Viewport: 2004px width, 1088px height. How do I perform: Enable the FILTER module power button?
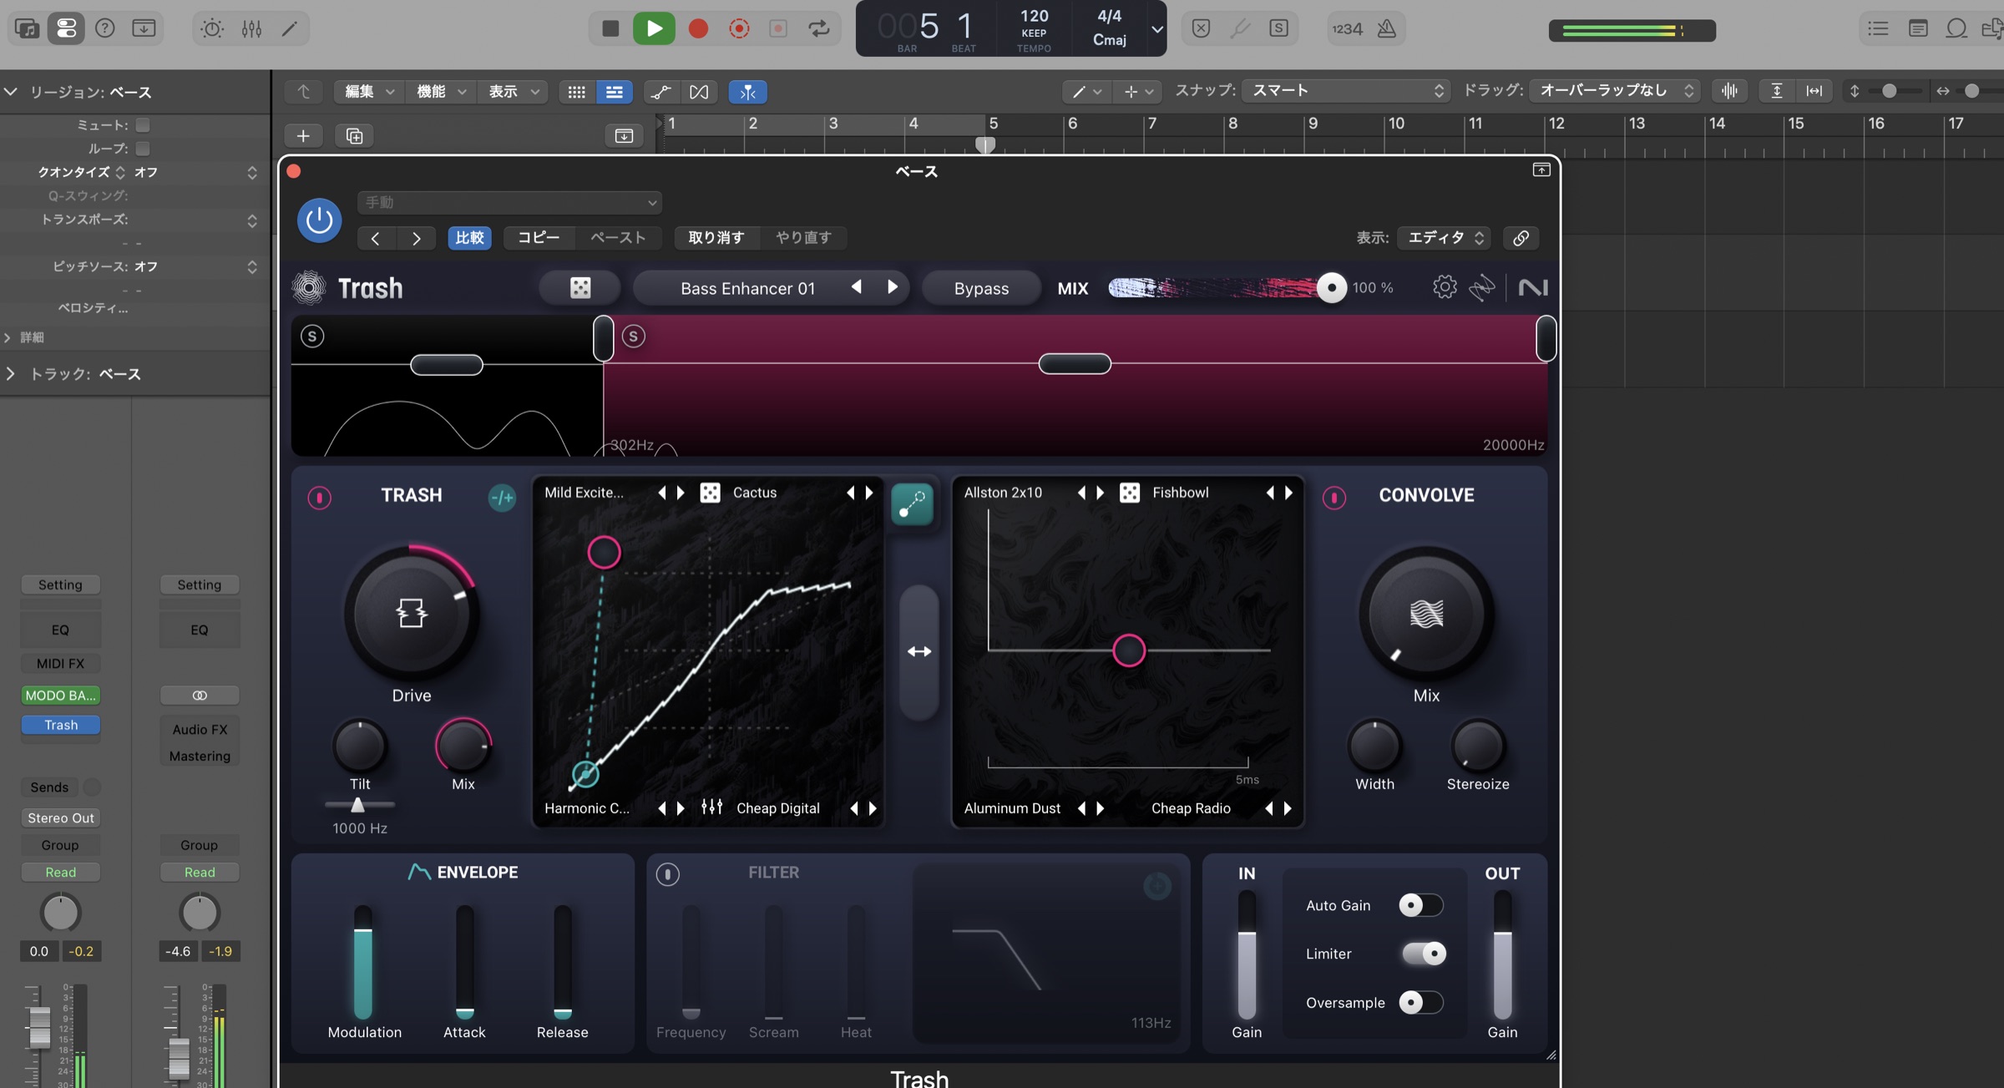coord(667,874)
